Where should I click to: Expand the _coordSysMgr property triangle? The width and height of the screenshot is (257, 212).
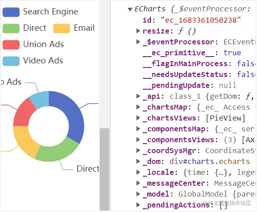(x=138, y=150)
